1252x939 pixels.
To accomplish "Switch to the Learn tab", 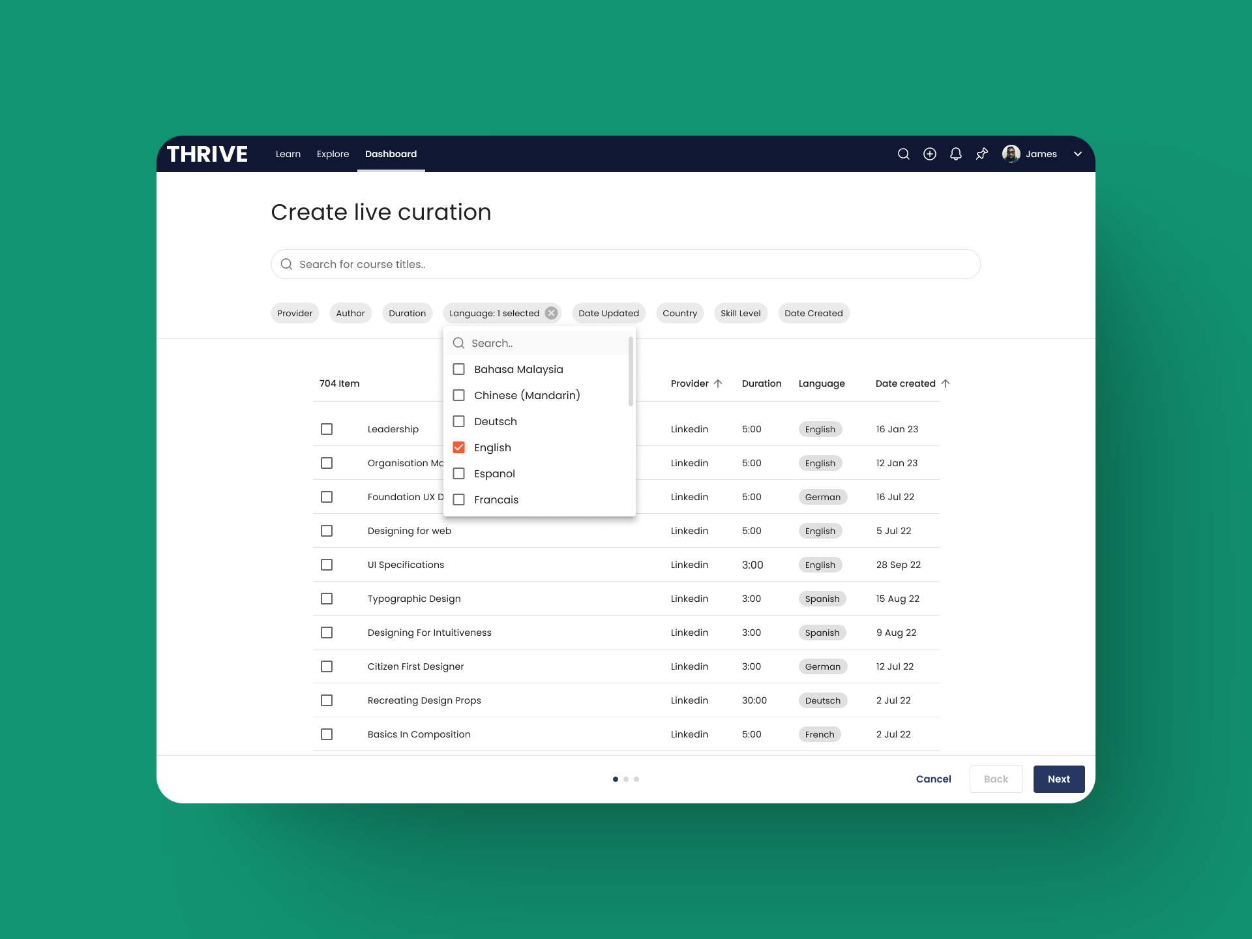I will pyautogui.click(x=288, y=154).
